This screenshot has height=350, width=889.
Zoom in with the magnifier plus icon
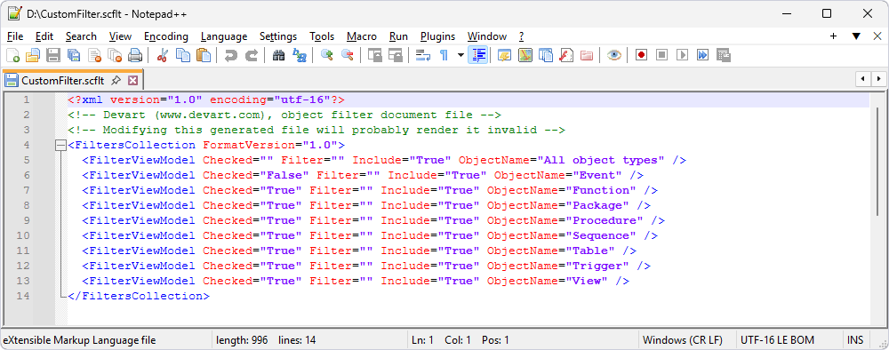pyautogui.click(x=326, y=55)
